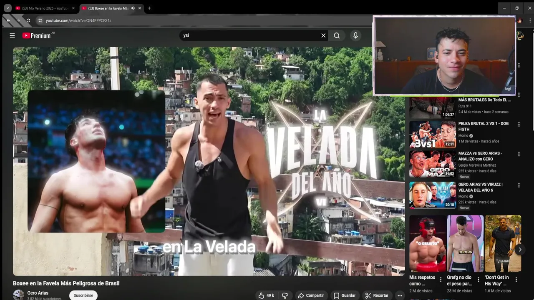
Task: Play the 'Grefg no dio el peso' short
Action: 465,243
